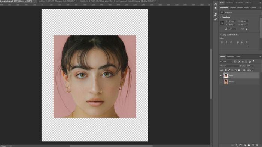Screen dimensions: 262x147
Task: Add a layer style with the fx icon
Action: [x=237, y=146]
